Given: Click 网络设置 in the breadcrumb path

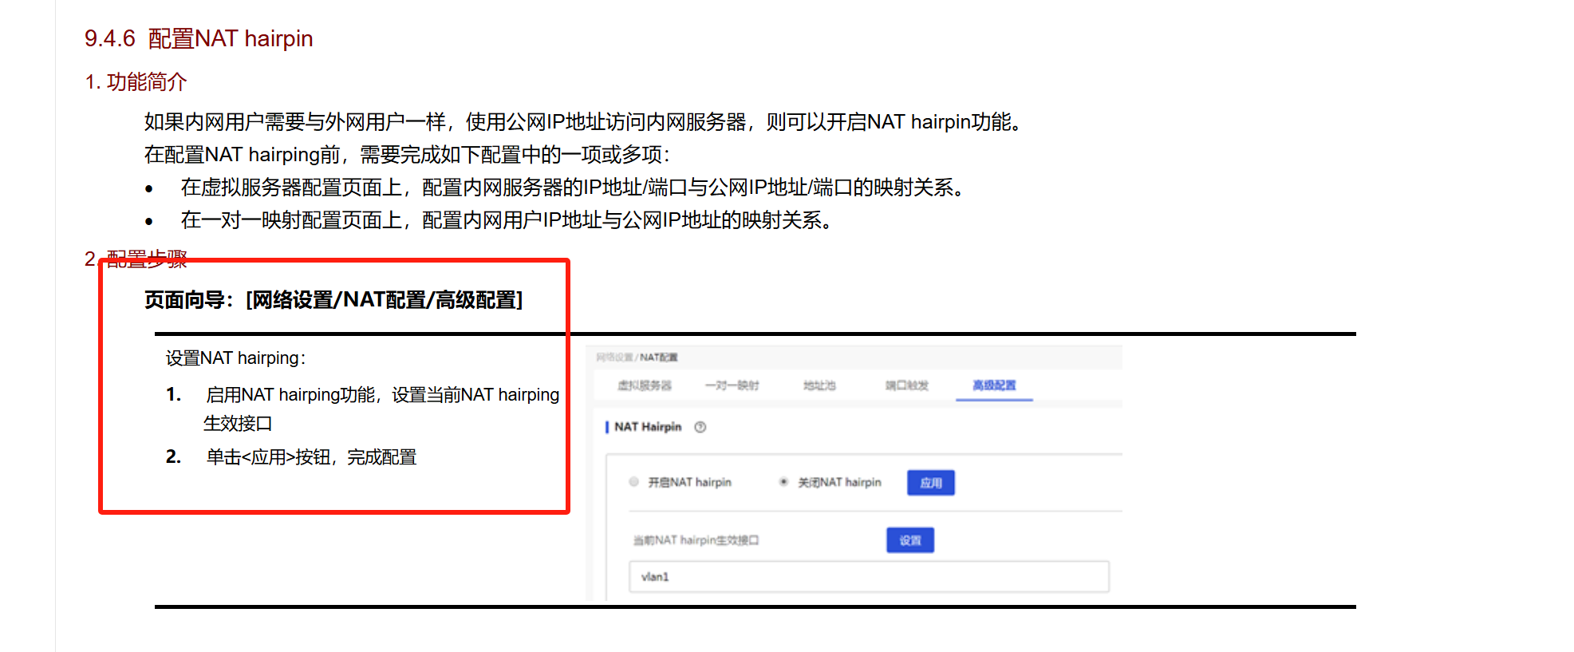Looking at the screenshot, I should click(614, 358).
